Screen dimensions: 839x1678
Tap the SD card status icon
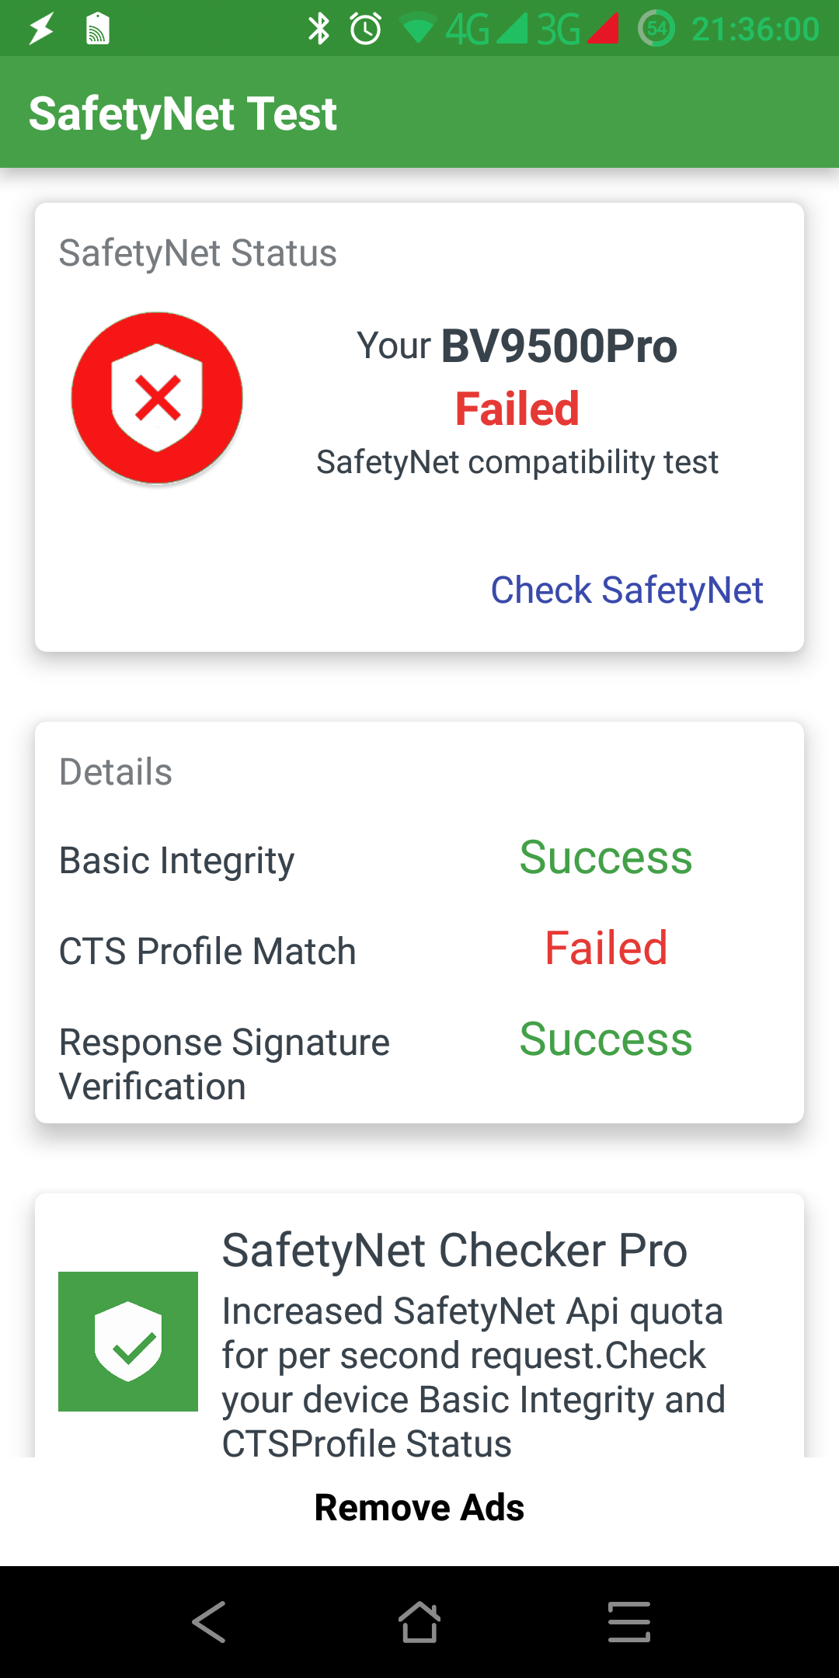pyautogui.click(x=97, y=29)
